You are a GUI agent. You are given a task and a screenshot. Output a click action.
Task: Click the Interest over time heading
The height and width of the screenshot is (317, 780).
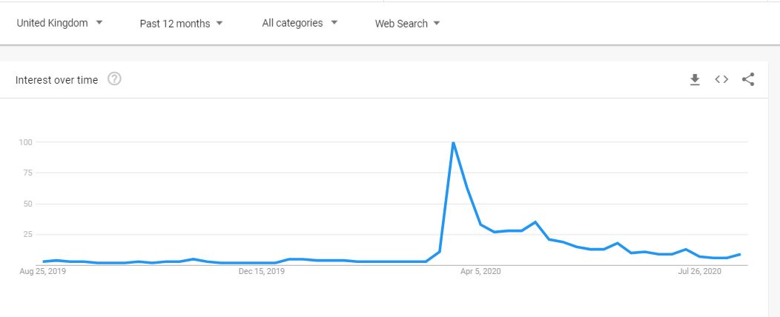[x=56, y=80]
